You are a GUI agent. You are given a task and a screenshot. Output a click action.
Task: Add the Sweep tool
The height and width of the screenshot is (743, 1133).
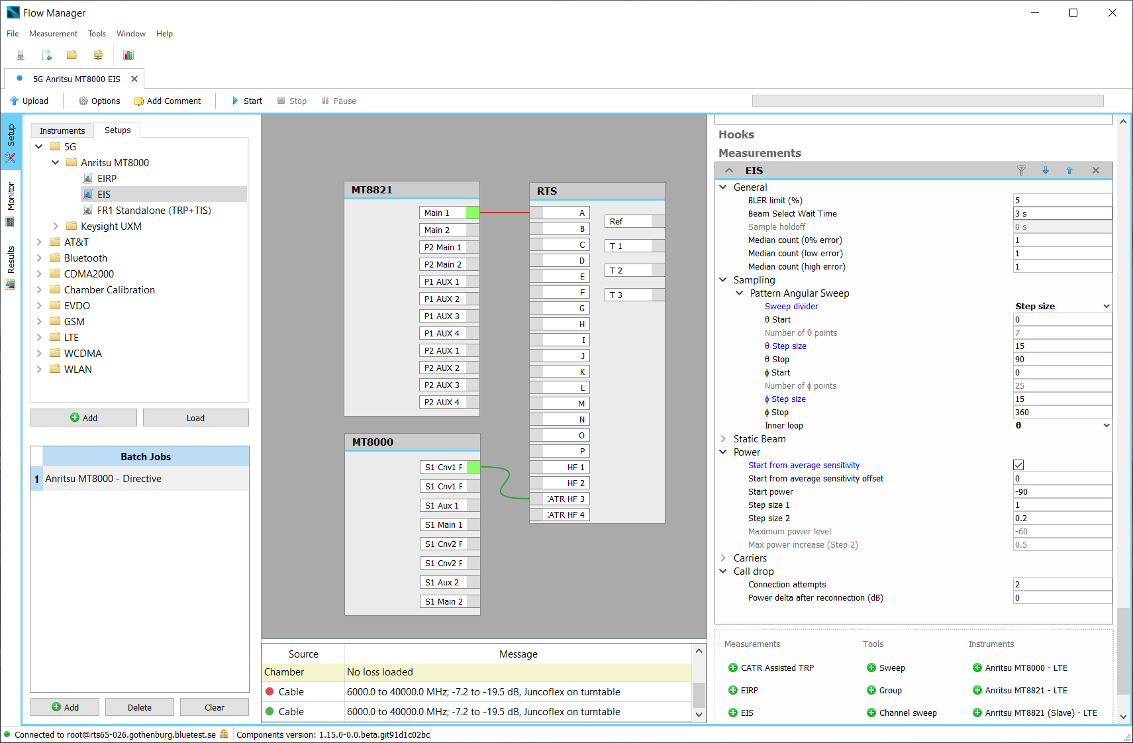(x=885, y=668)
